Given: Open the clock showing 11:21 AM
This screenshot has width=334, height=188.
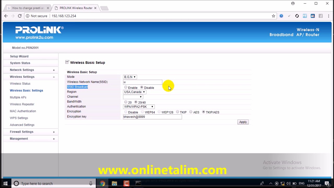Looking at the screenshot, I should click(314, 183).
